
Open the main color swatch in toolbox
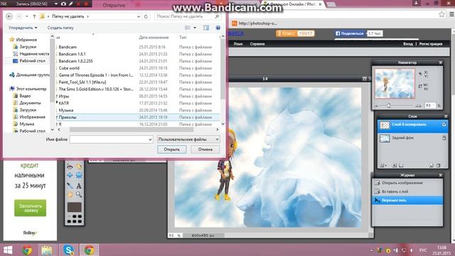74,207
